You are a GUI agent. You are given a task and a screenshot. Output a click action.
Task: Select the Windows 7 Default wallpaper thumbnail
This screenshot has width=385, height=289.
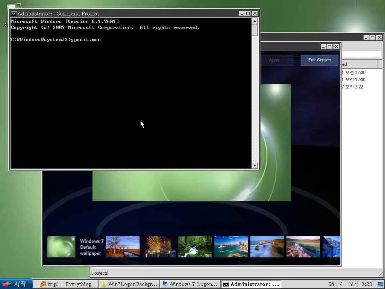tap(61, 247)
